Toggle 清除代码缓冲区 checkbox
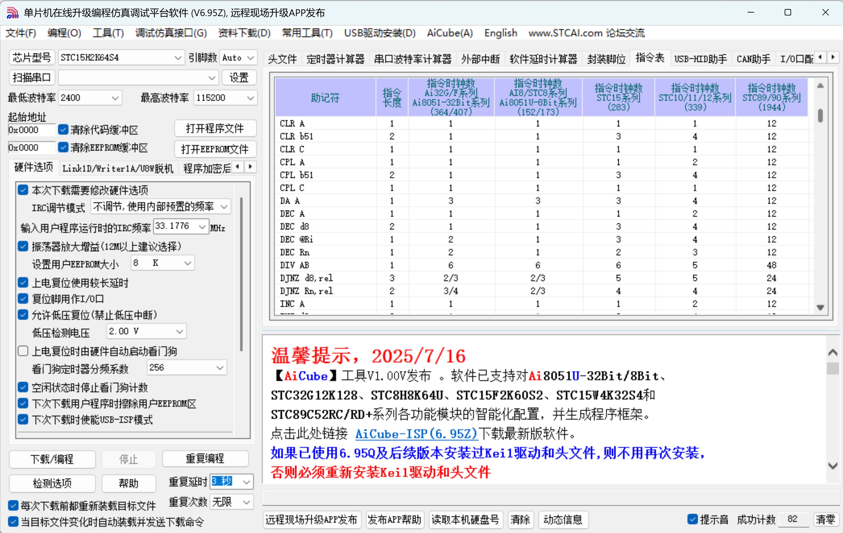This screenshot has height=533, width=843. click(x=63, y=130)
